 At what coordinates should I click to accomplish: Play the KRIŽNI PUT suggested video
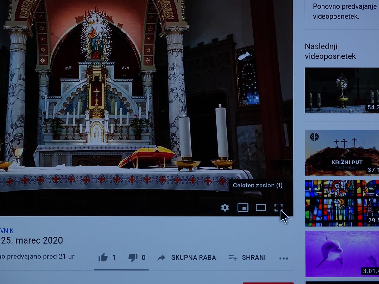pos(342,153)
